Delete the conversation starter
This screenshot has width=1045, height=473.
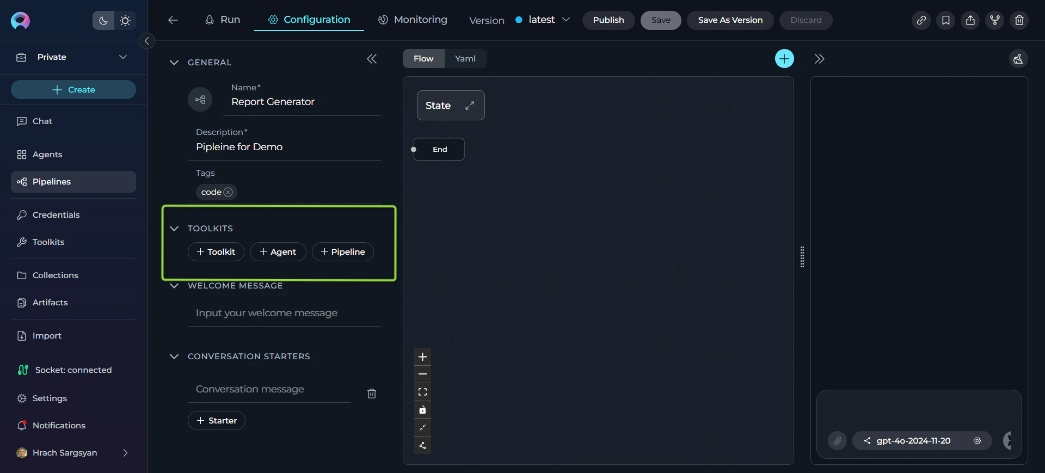coord(372,394)
